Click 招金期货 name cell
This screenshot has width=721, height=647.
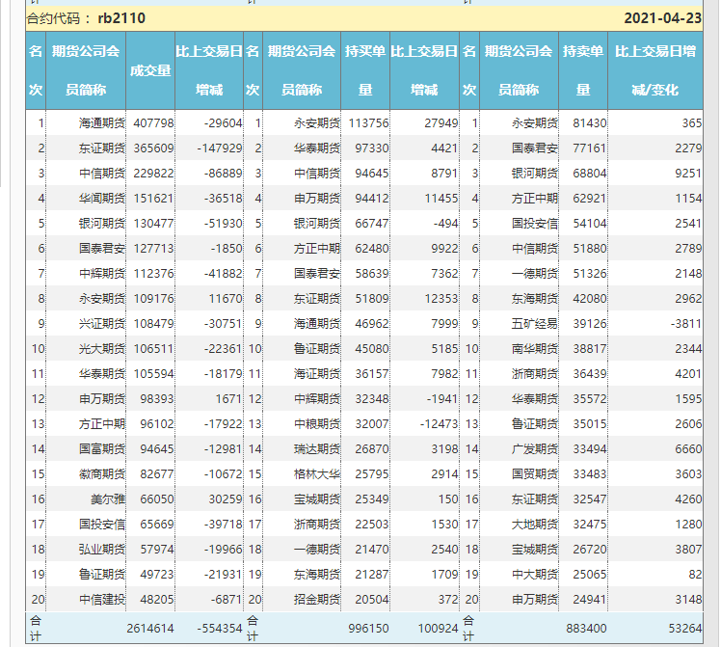pos(317,600)
